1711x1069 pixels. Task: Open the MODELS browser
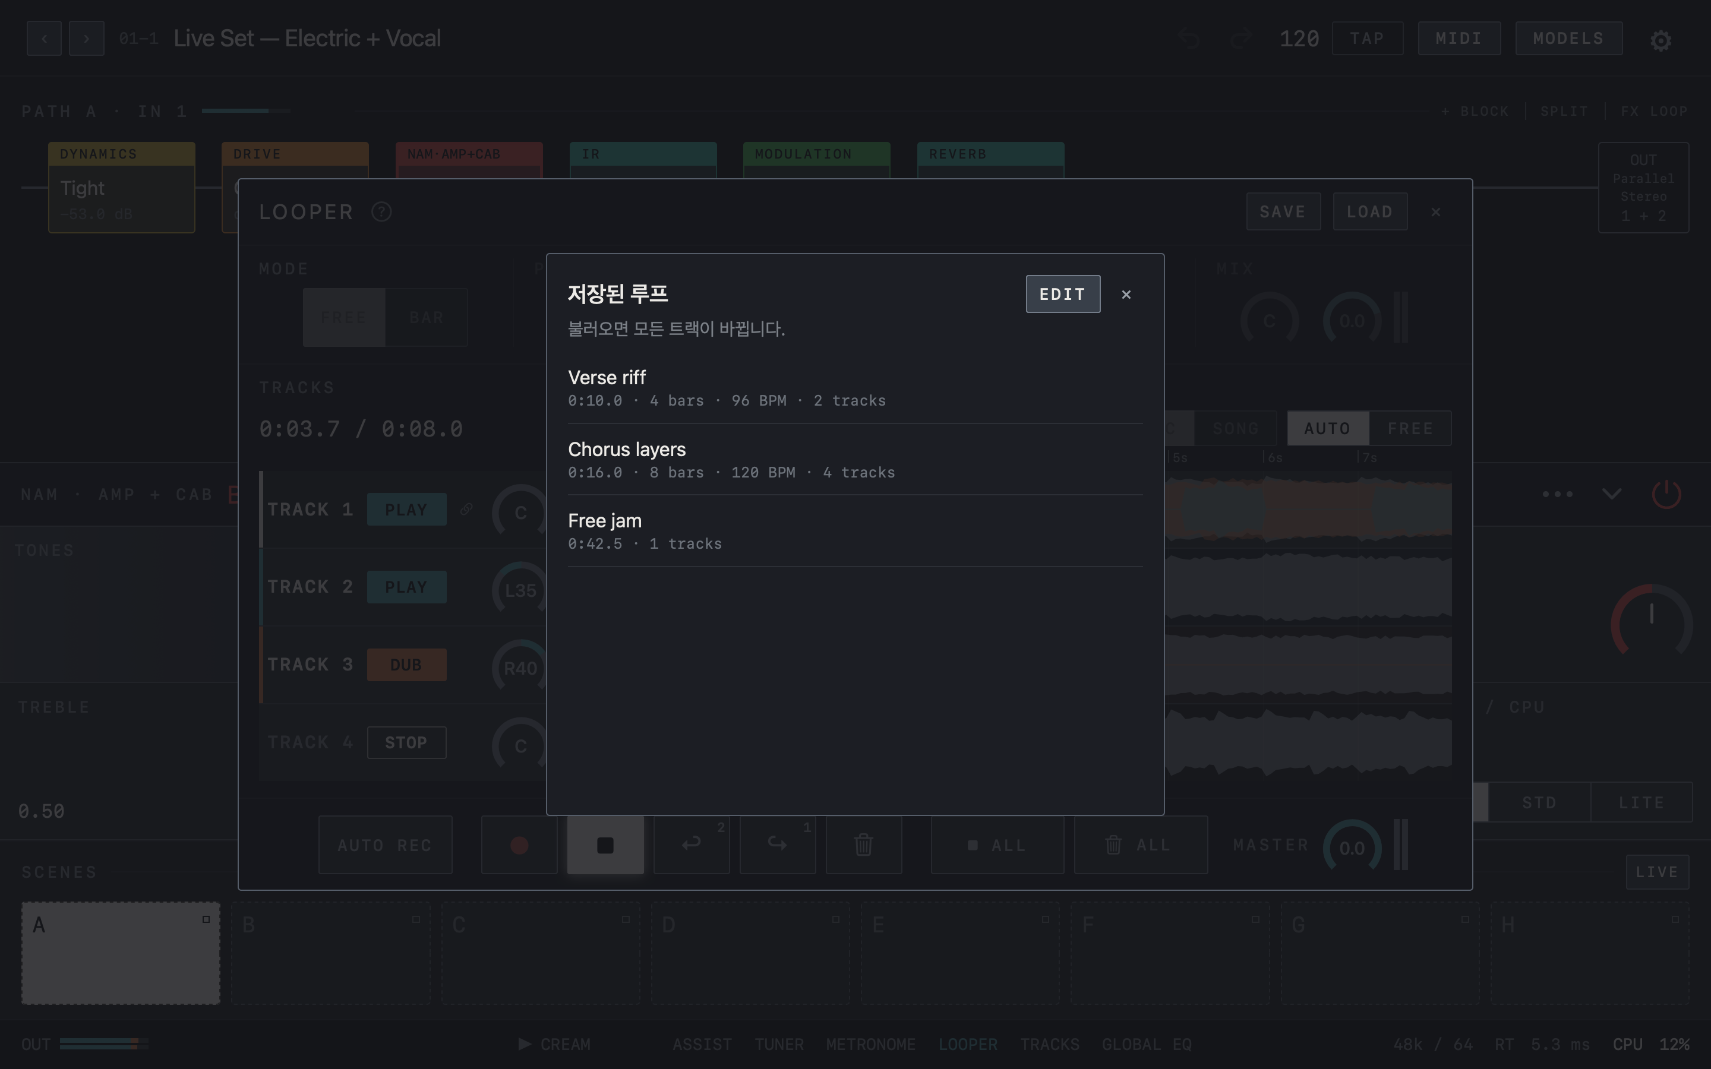click(x=1568, y=38)
